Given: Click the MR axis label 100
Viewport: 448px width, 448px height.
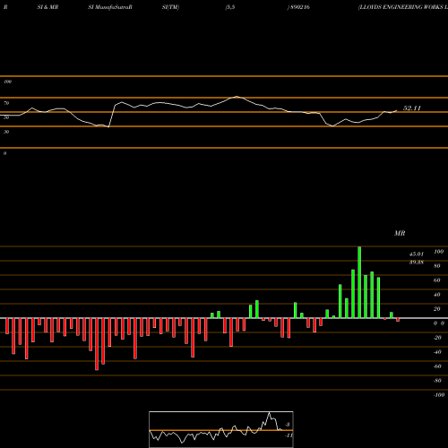Looking at the screenshot, I should tap(439, 252).
